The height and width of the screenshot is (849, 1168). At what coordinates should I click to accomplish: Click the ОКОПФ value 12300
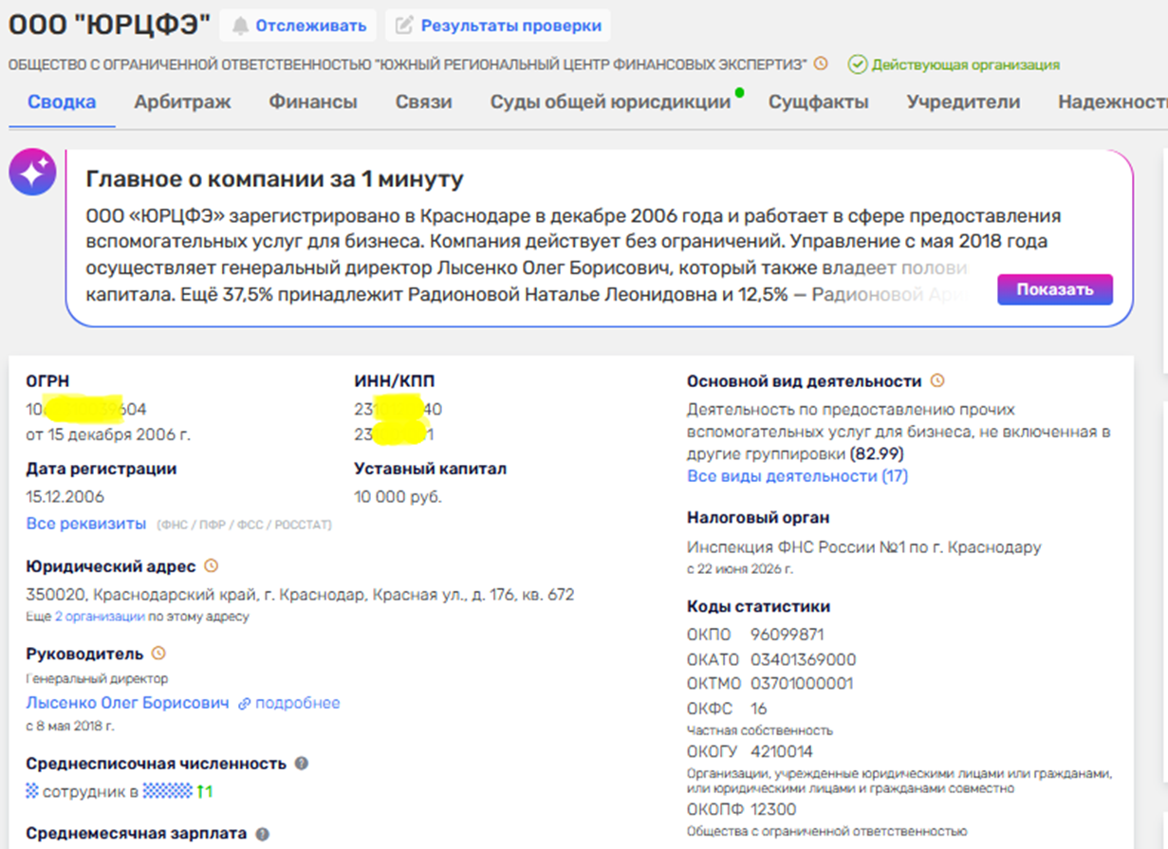[x=773, y=810]
